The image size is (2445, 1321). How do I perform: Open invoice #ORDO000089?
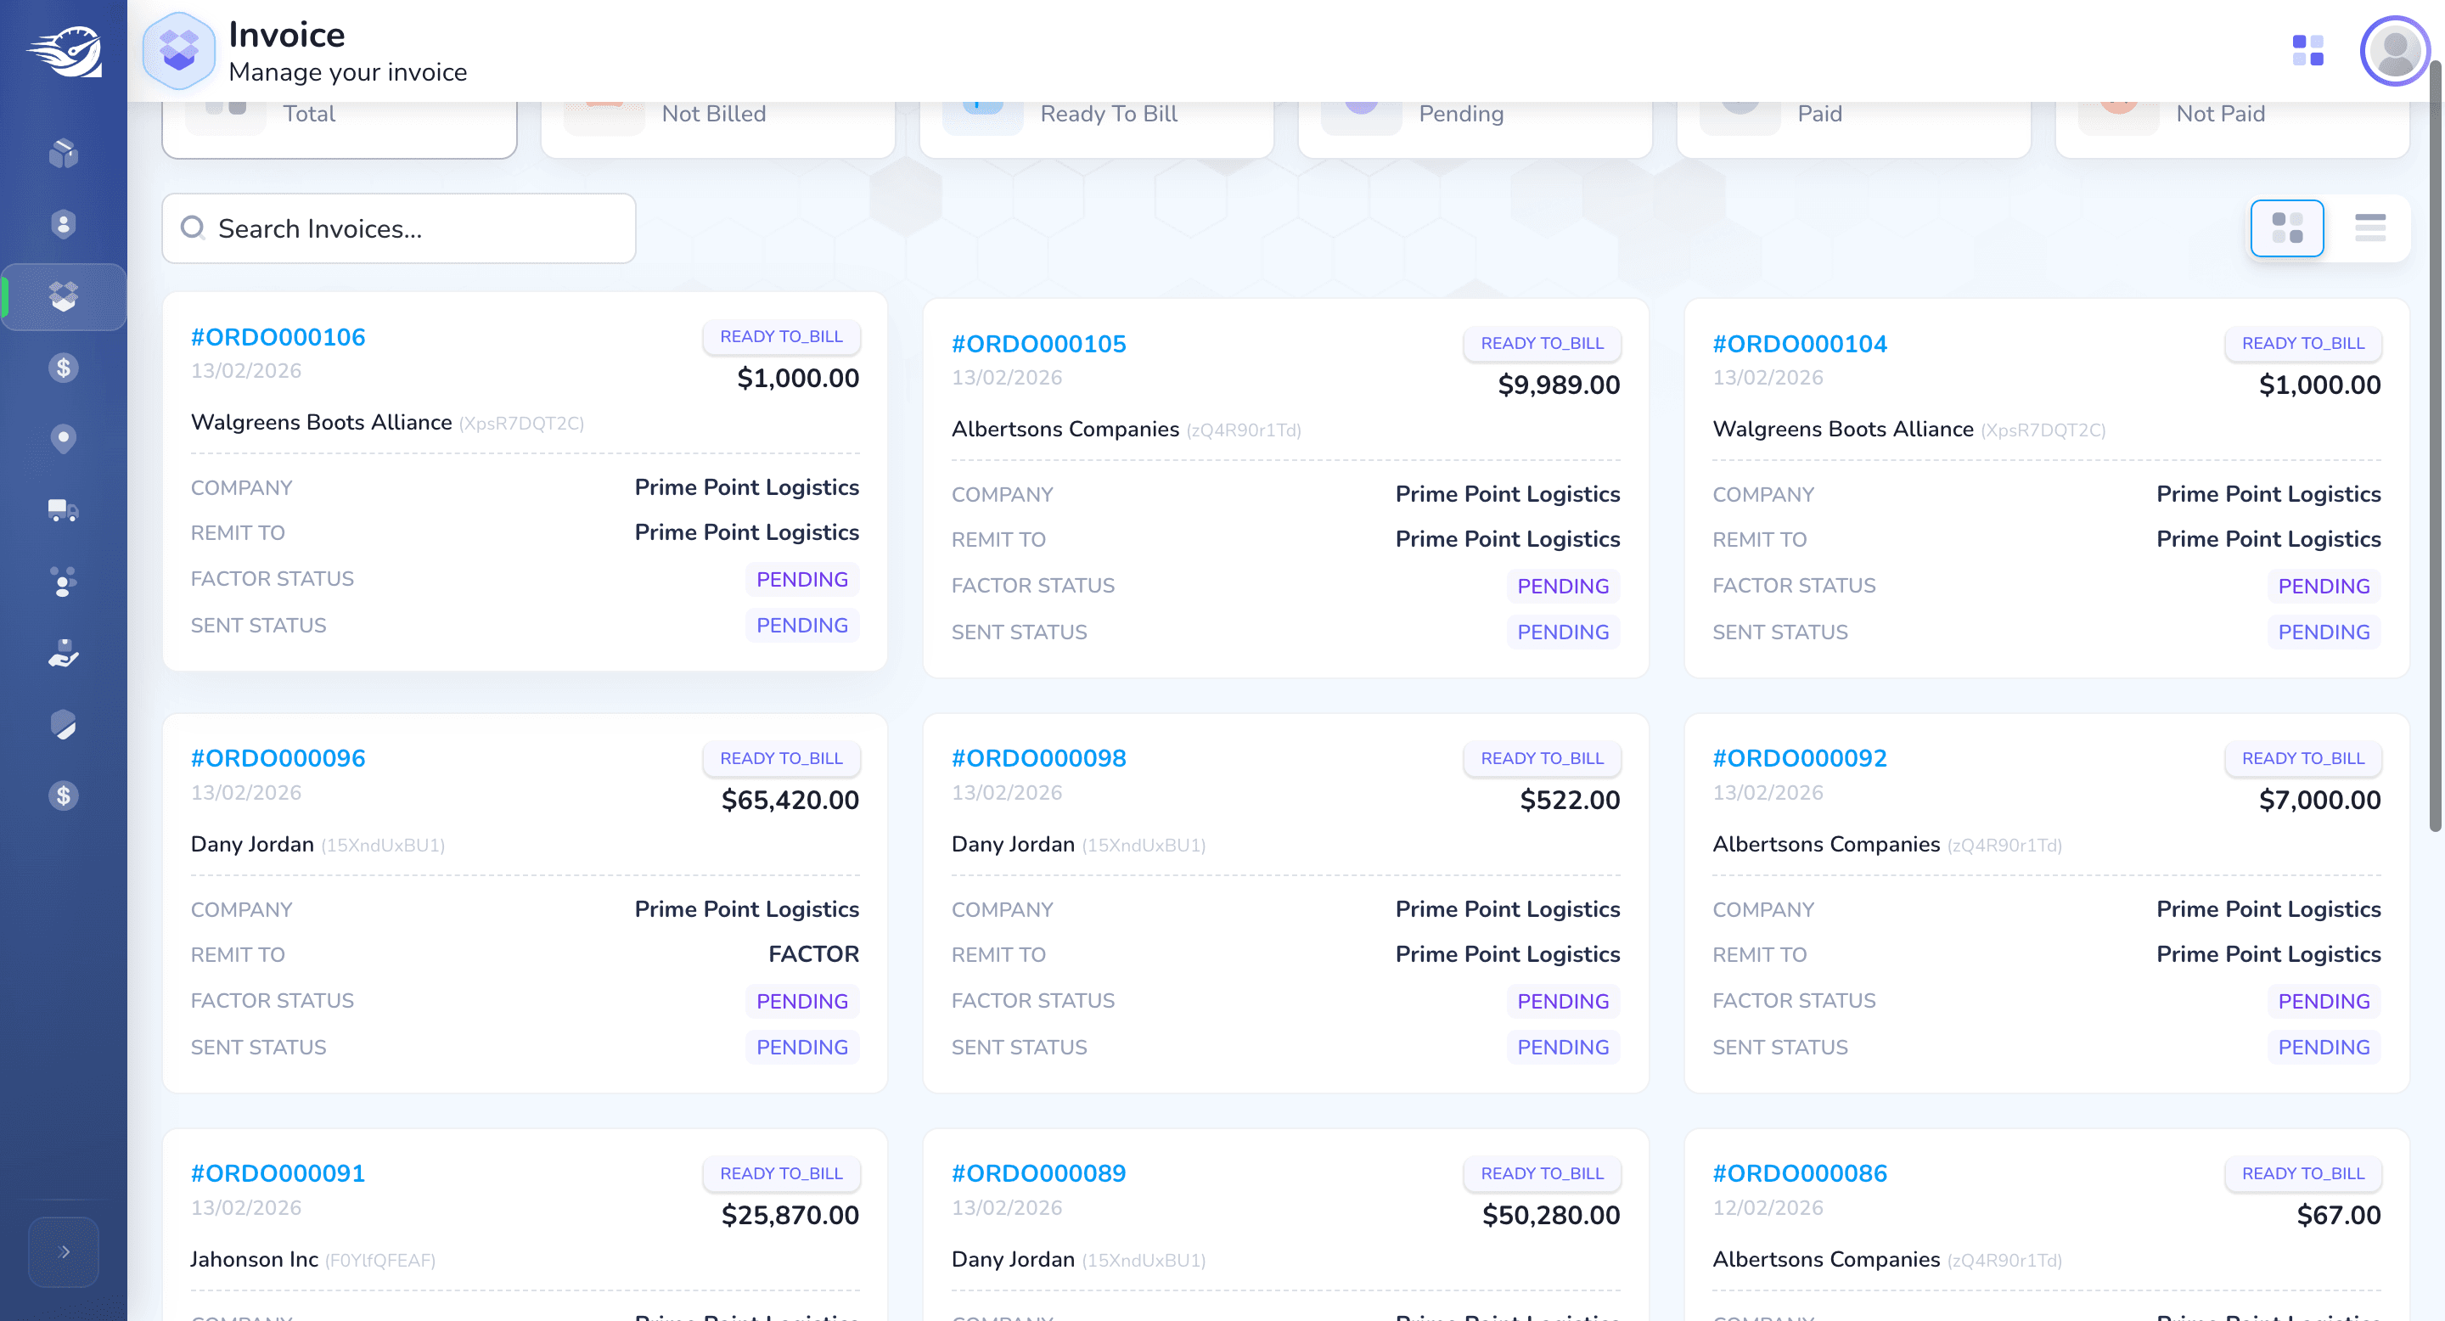pos(1038,1173)
